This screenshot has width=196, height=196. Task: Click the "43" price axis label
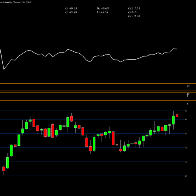coord(186,134)
